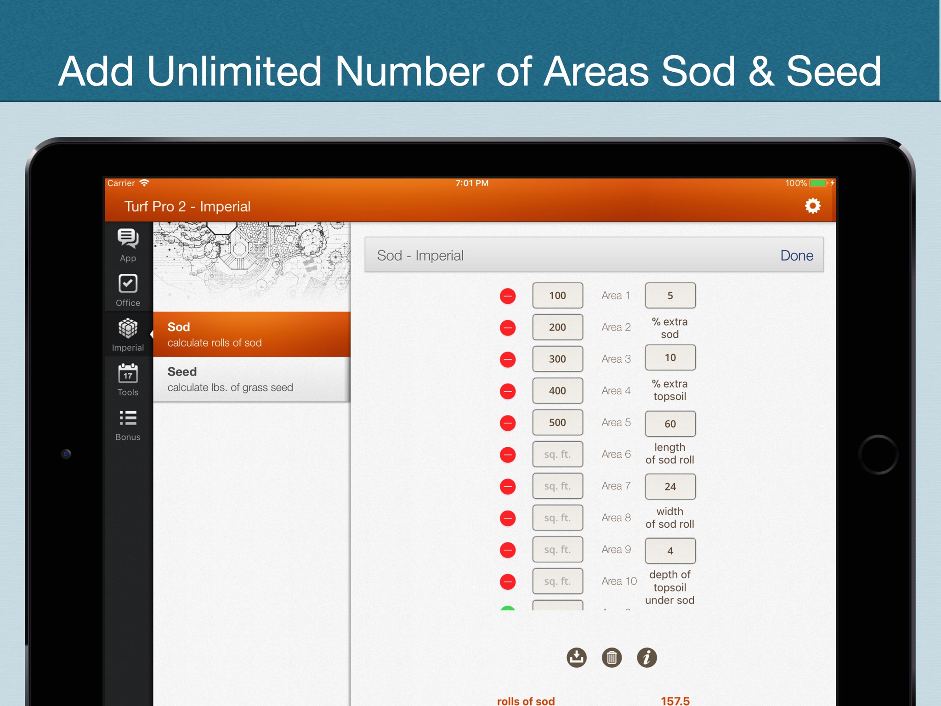The width and height of the screenshot is (941, 706).
Task: Click the battery indicator in status bar
Action: pyautogui.click(x=818, y=183)
